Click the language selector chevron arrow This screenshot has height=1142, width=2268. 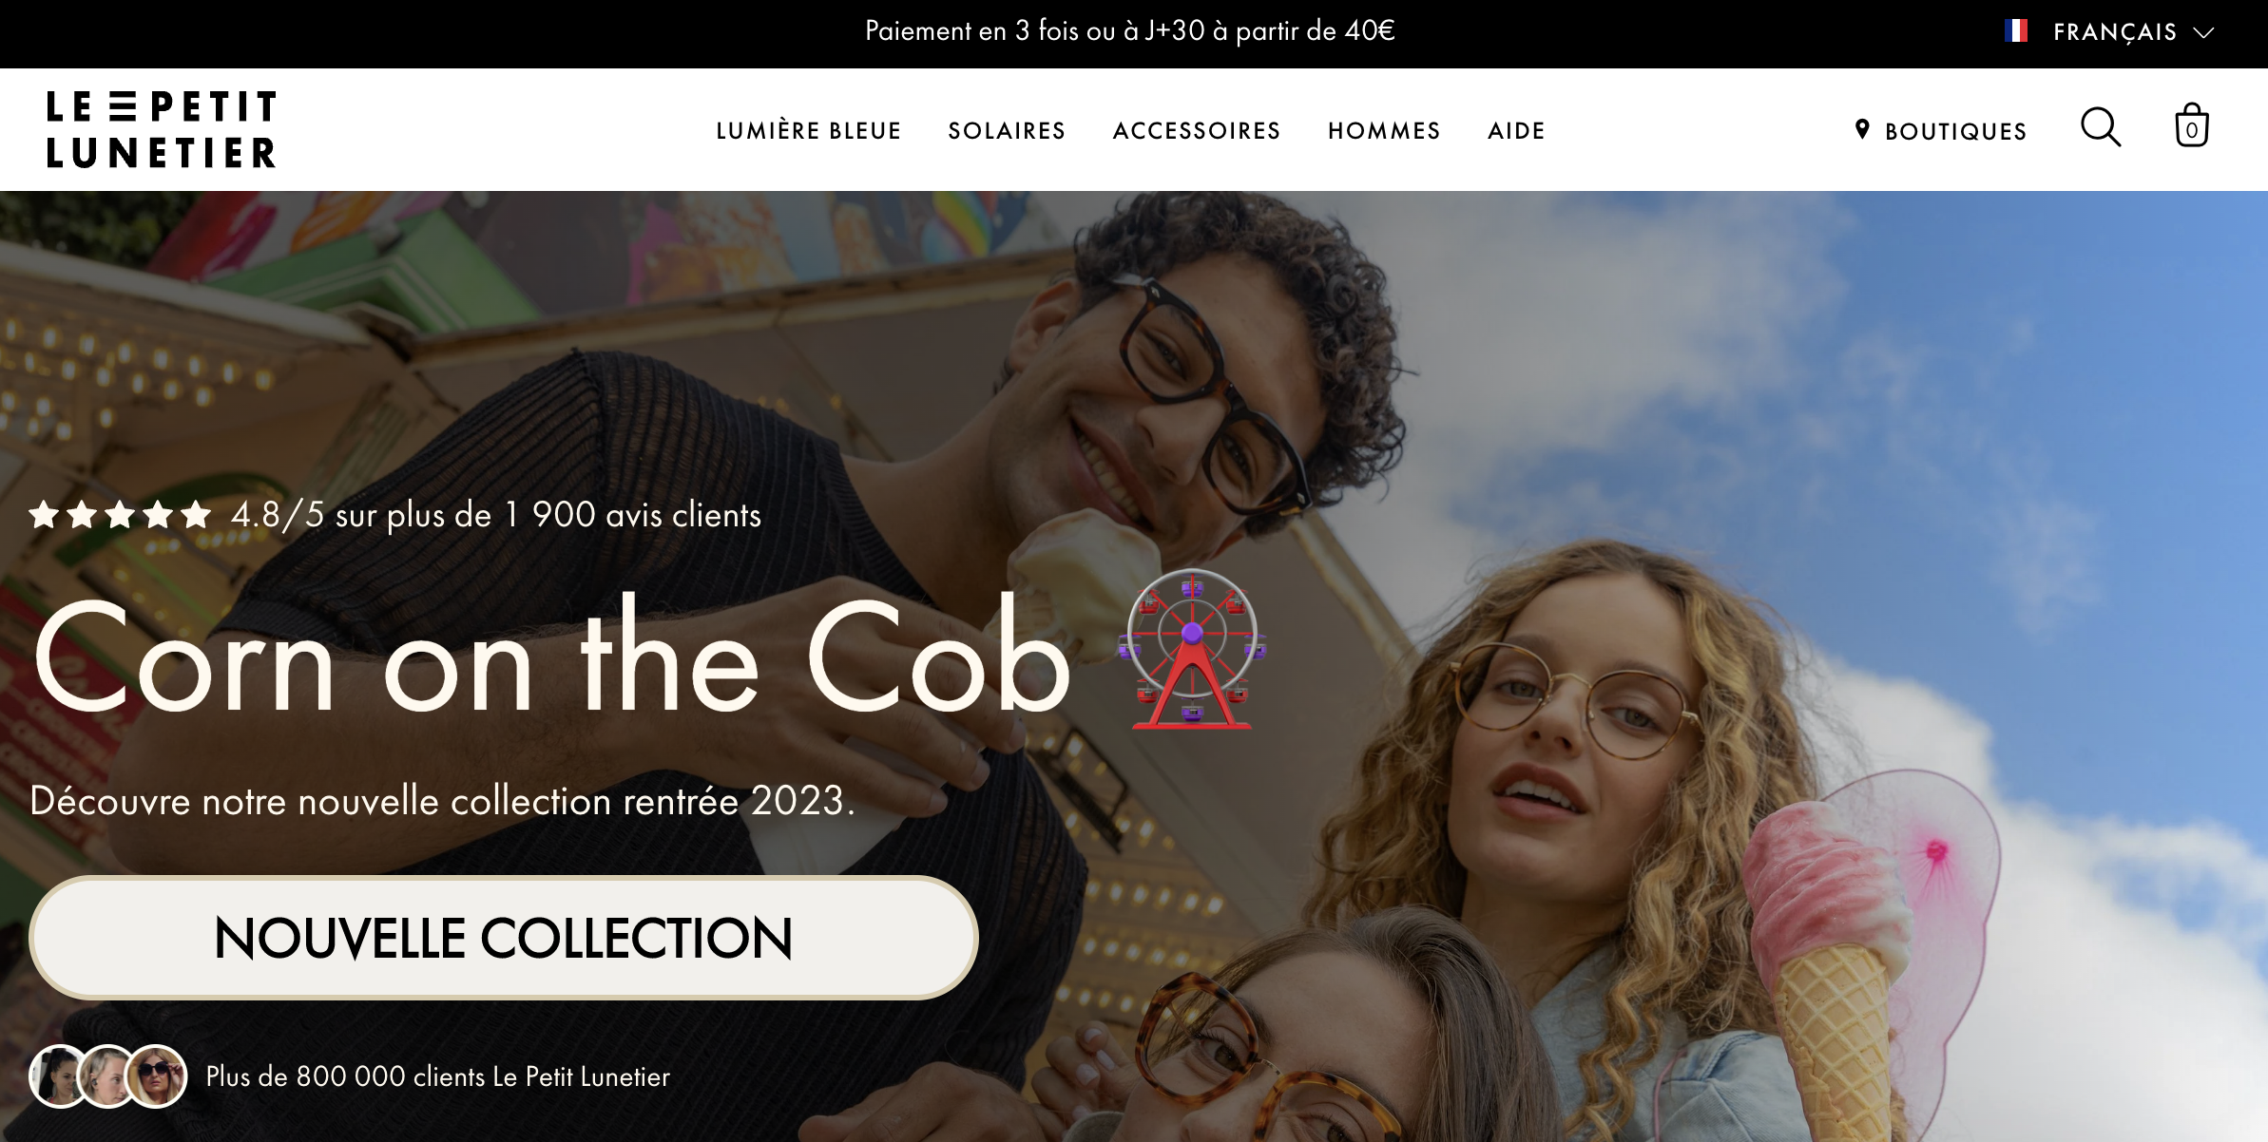point(2203,33)
